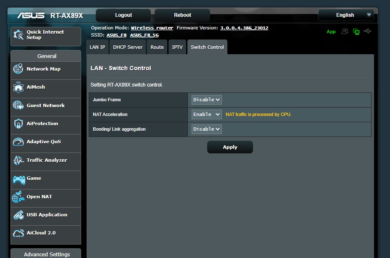Image resolution: width=390 pixels, height=258 pixels.
Task: Click the Apply button
Action: 230,147
